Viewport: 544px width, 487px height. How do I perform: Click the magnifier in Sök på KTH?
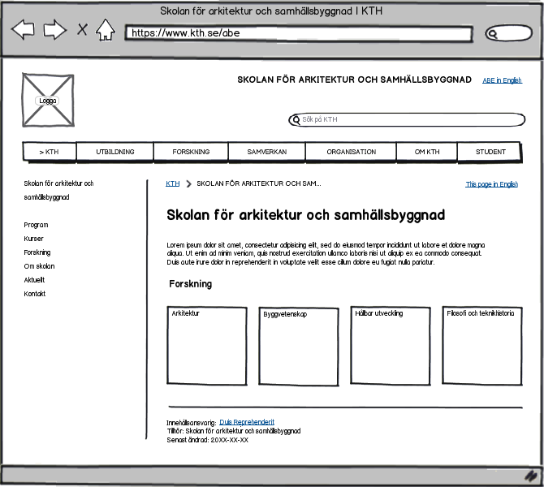coord(296,120)
